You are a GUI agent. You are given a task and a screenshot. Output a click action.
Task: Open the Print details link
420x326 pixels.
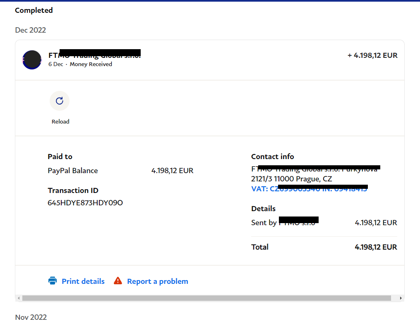click(83, 281)
